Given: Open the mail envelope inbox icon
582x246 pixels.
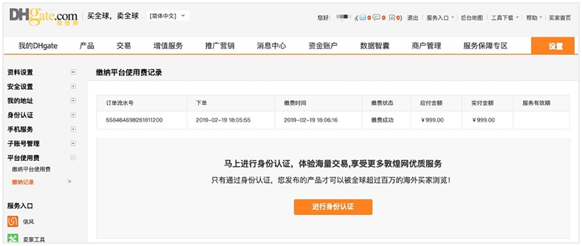Looking at the screenshot, I should tap(362, 17).
